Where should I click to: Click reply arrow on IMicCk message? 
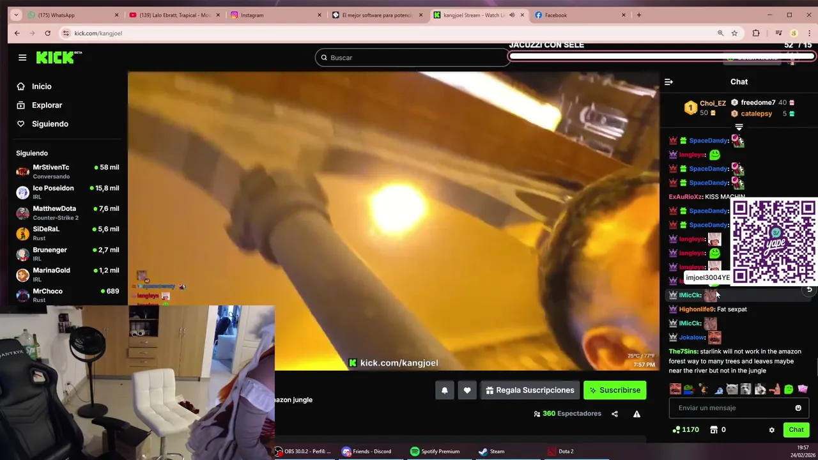click(809, 289)
